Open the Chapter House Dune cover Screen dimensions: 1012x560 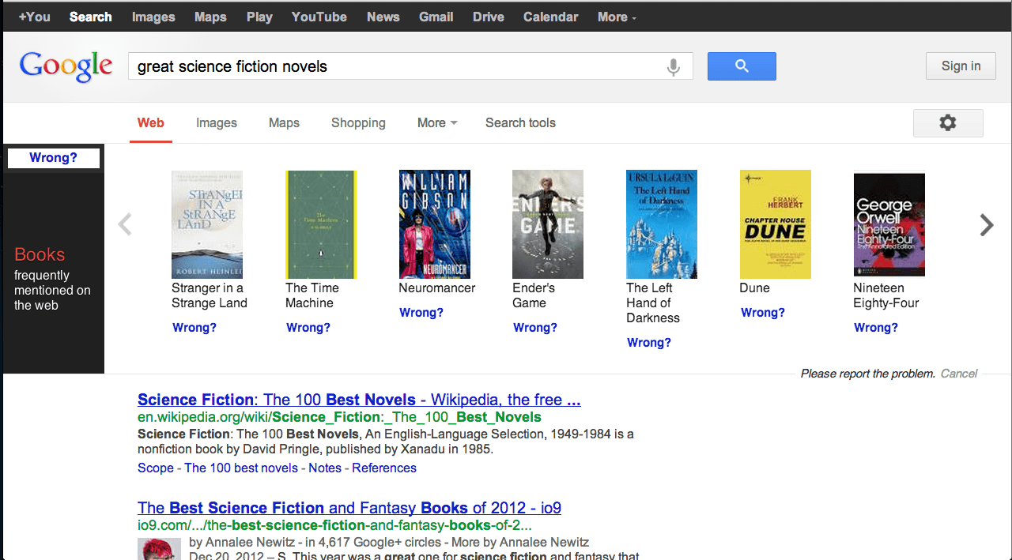tap(776, 224)
